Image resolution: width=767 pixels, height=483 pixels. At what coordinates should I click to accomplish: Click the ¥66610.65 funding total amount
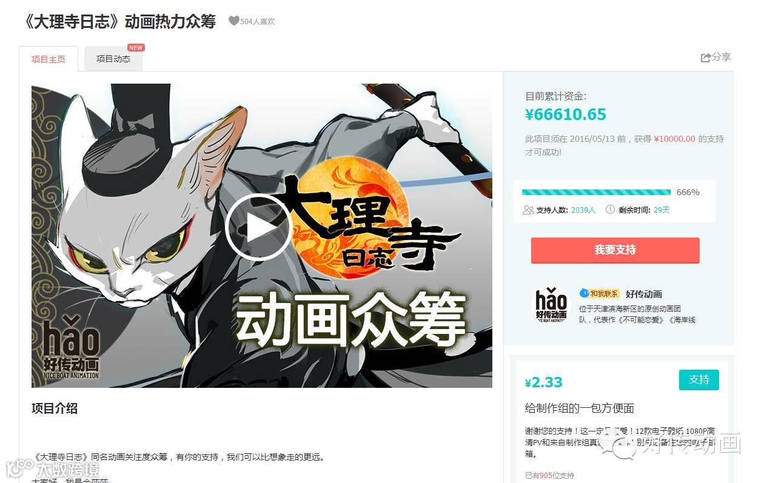point(566,115)
